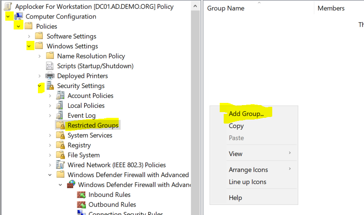The height and width of the screenshot is (215, 364).
Task: Collapse the Windows Settings node
Action: (x=29, y=46)
